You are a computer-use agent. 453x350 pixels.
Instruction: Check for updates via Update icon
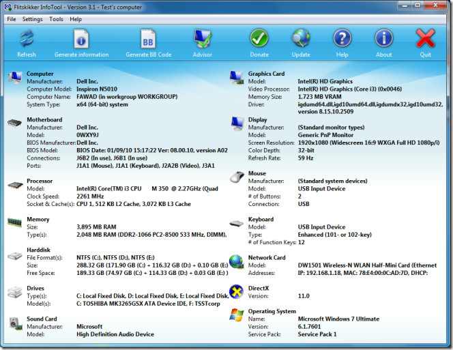(x=301, y=38)
